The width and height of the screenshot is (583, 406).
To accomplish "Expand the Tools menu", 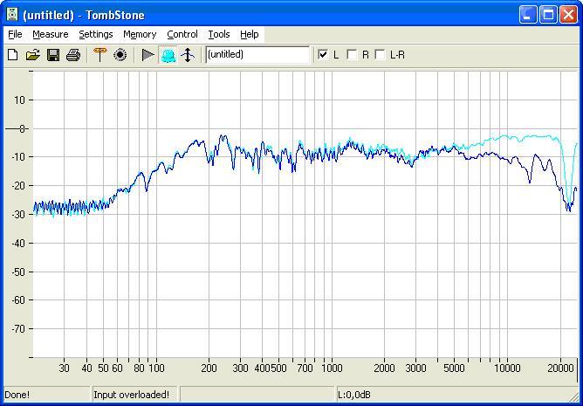I will click(x=219, y=34).
